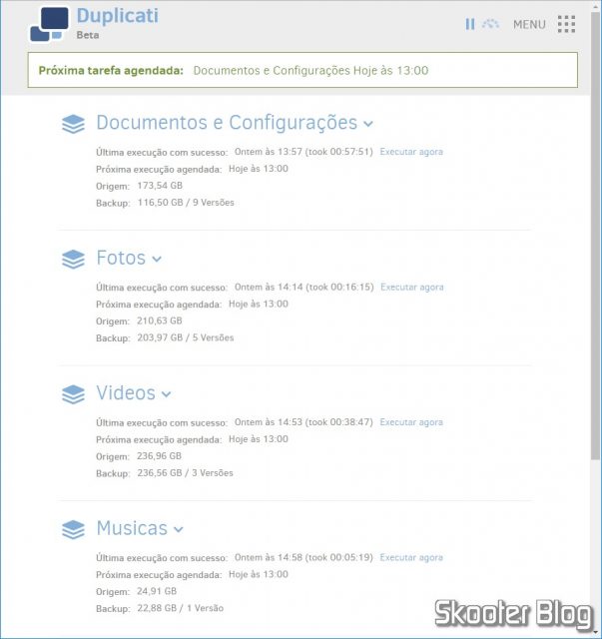Open the MENU grid icon

(x=566, y=24)
